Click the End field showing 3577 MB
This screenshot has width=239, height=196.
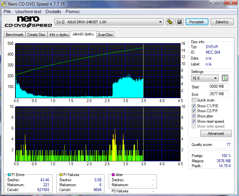pyautogui.click(x=218, y=94)
